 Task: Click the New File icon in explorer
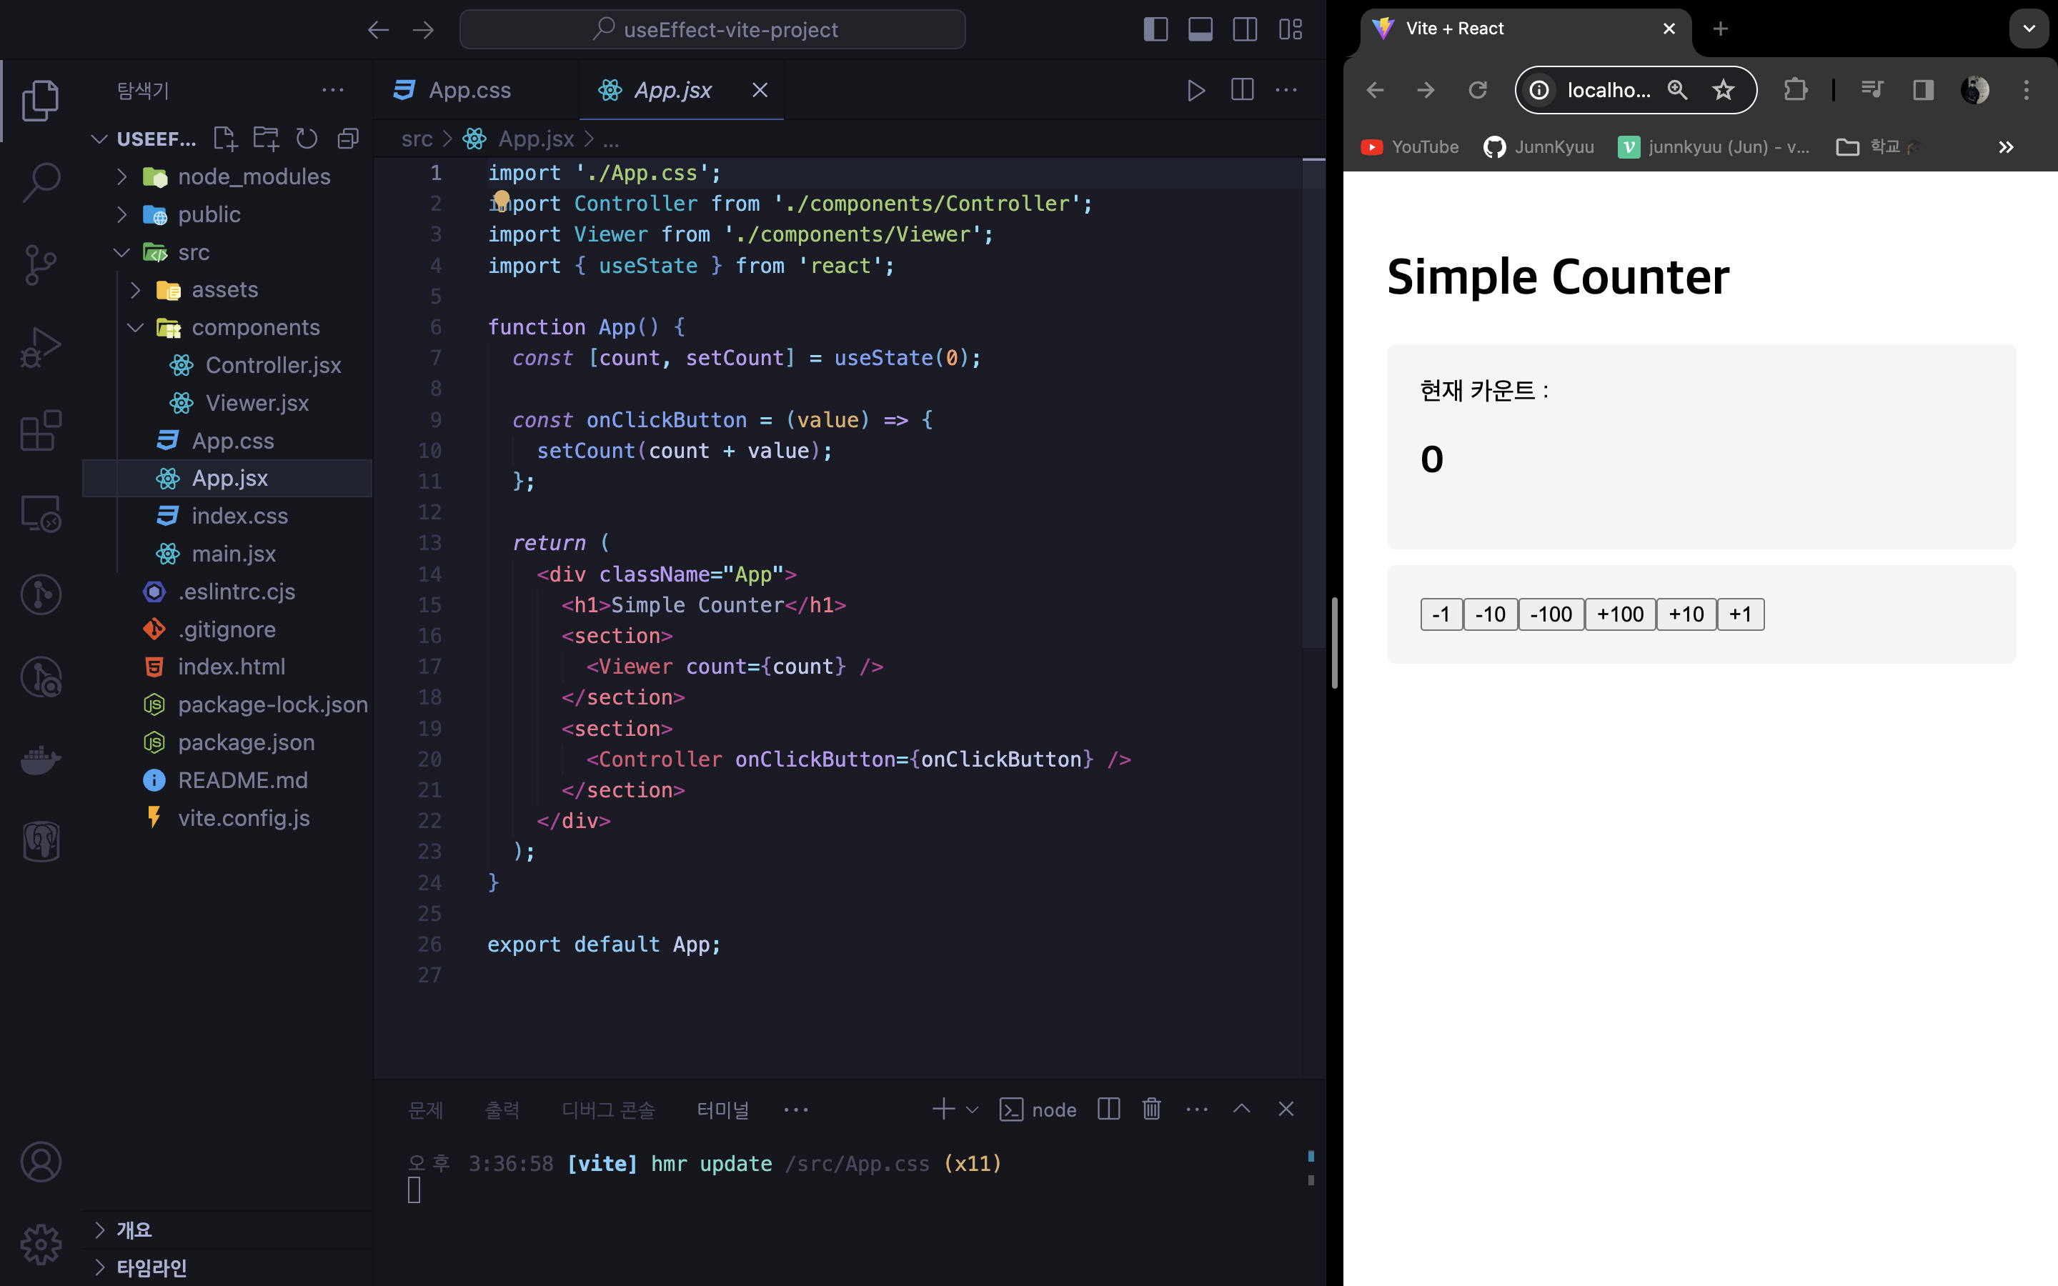(x=224, y=139)
